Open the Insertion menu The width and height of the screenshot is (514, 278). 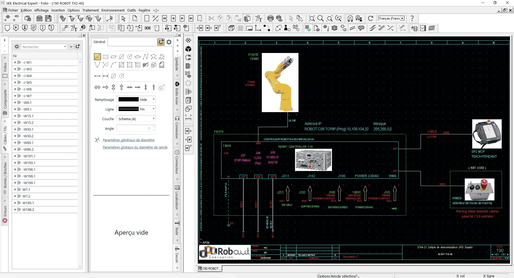click(58, 10)
